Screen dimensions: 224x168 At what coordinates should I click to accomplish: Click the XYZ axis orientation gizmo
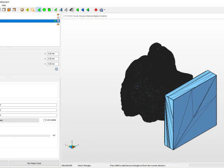72,145
